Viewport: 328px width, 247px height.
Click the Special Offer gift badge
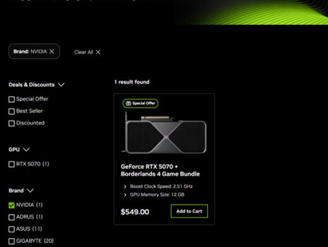click(x=140, y=104)
